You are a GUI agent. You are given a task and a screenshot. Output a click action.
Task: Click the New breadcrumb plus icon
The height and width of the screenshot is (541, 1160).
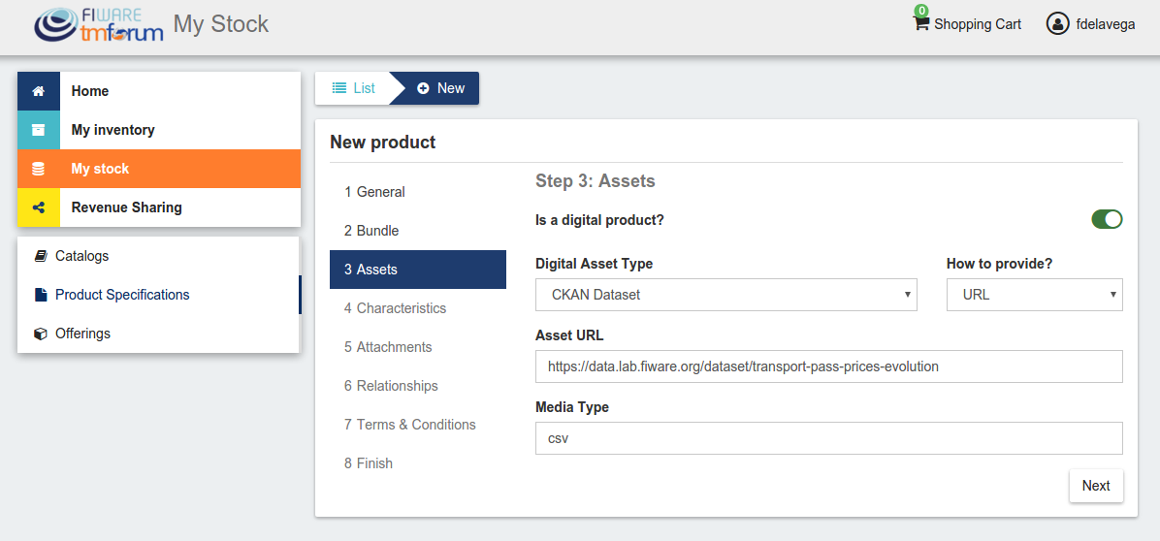click(x=423, y=88)
